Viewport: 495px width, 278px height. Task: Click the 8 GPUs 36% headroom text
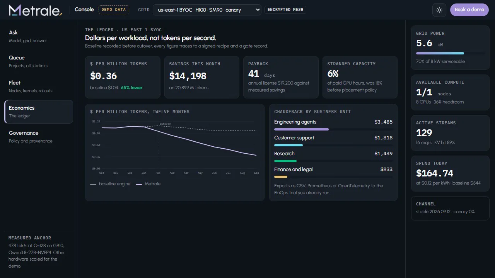[440, 102]
